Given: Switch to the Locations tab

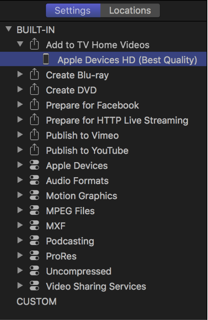Looking at the screenshot, I should point(130,10).
